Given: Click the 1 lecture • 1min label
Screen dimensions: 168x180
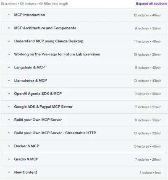Looking at the screenshot, I should (150, 172).
